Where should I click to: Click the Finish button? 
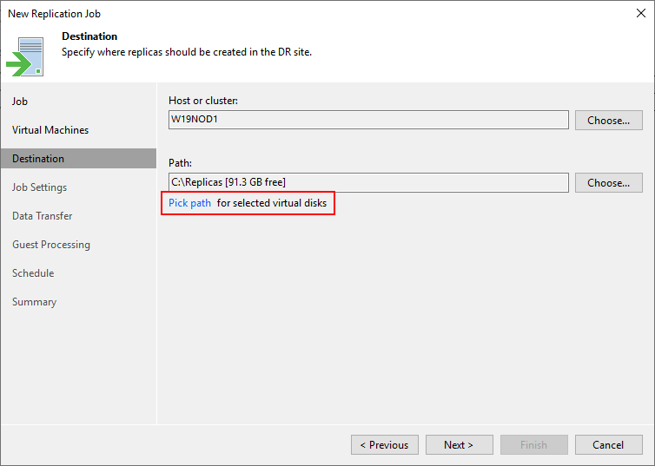coord(534,444)
